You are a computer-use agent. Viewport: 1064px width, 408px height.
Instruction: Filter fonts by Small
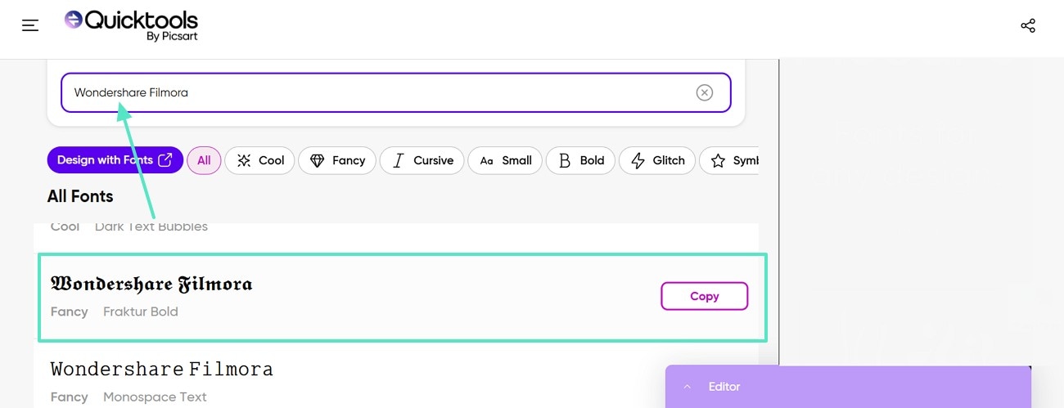click(505, 160)
